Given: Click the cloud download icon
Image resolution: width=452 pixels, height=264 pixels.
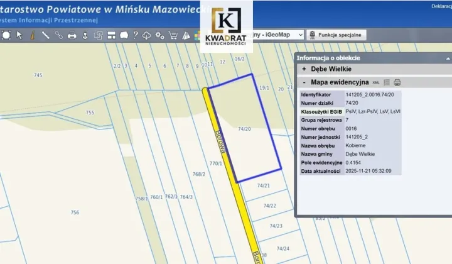Looking at the screenshot, I should tap(146, 35).
